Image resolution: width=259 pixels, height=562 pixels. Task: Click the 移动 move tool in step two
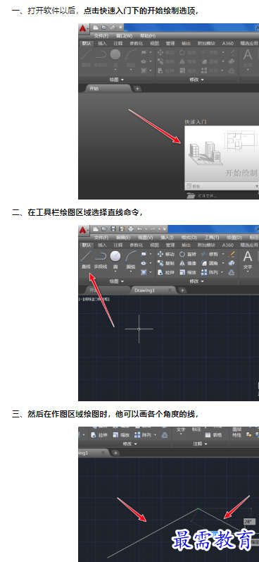click(x=165, y=254)
